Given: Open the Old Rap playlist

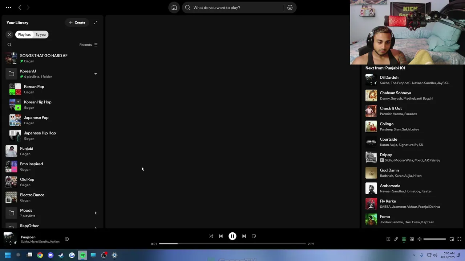Looking at the screenshot, I should click(x=52, y=182).
